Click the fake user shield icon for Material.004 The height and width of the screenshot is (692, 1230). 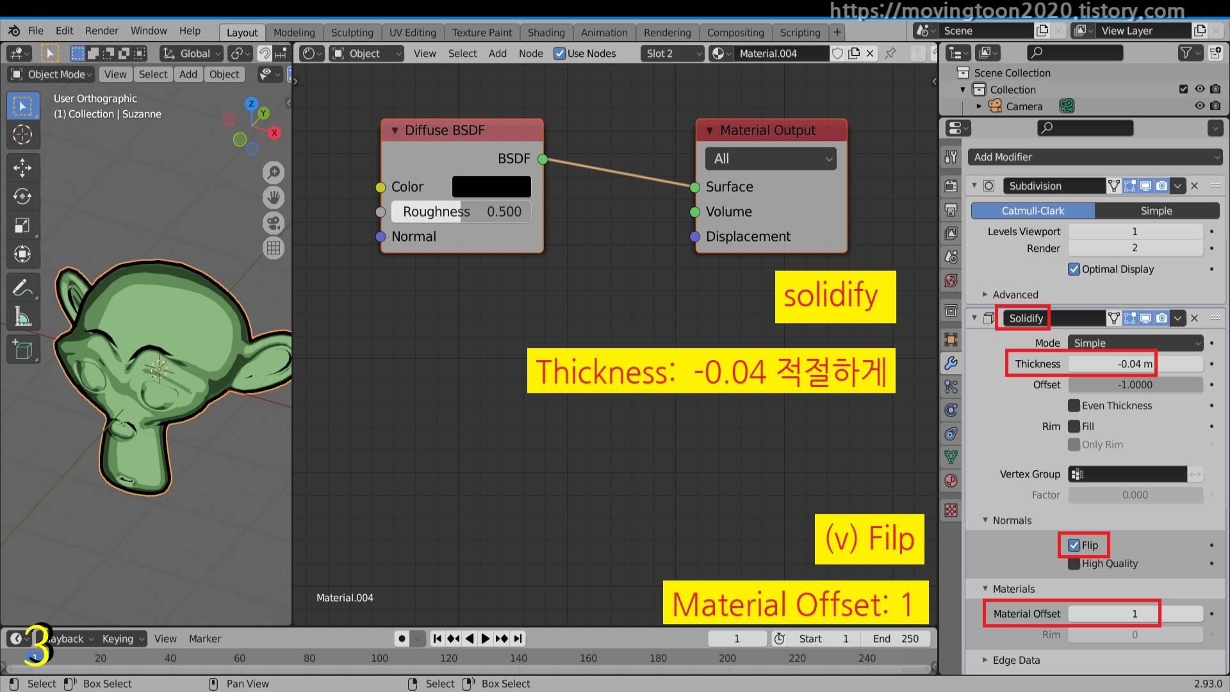837,54
